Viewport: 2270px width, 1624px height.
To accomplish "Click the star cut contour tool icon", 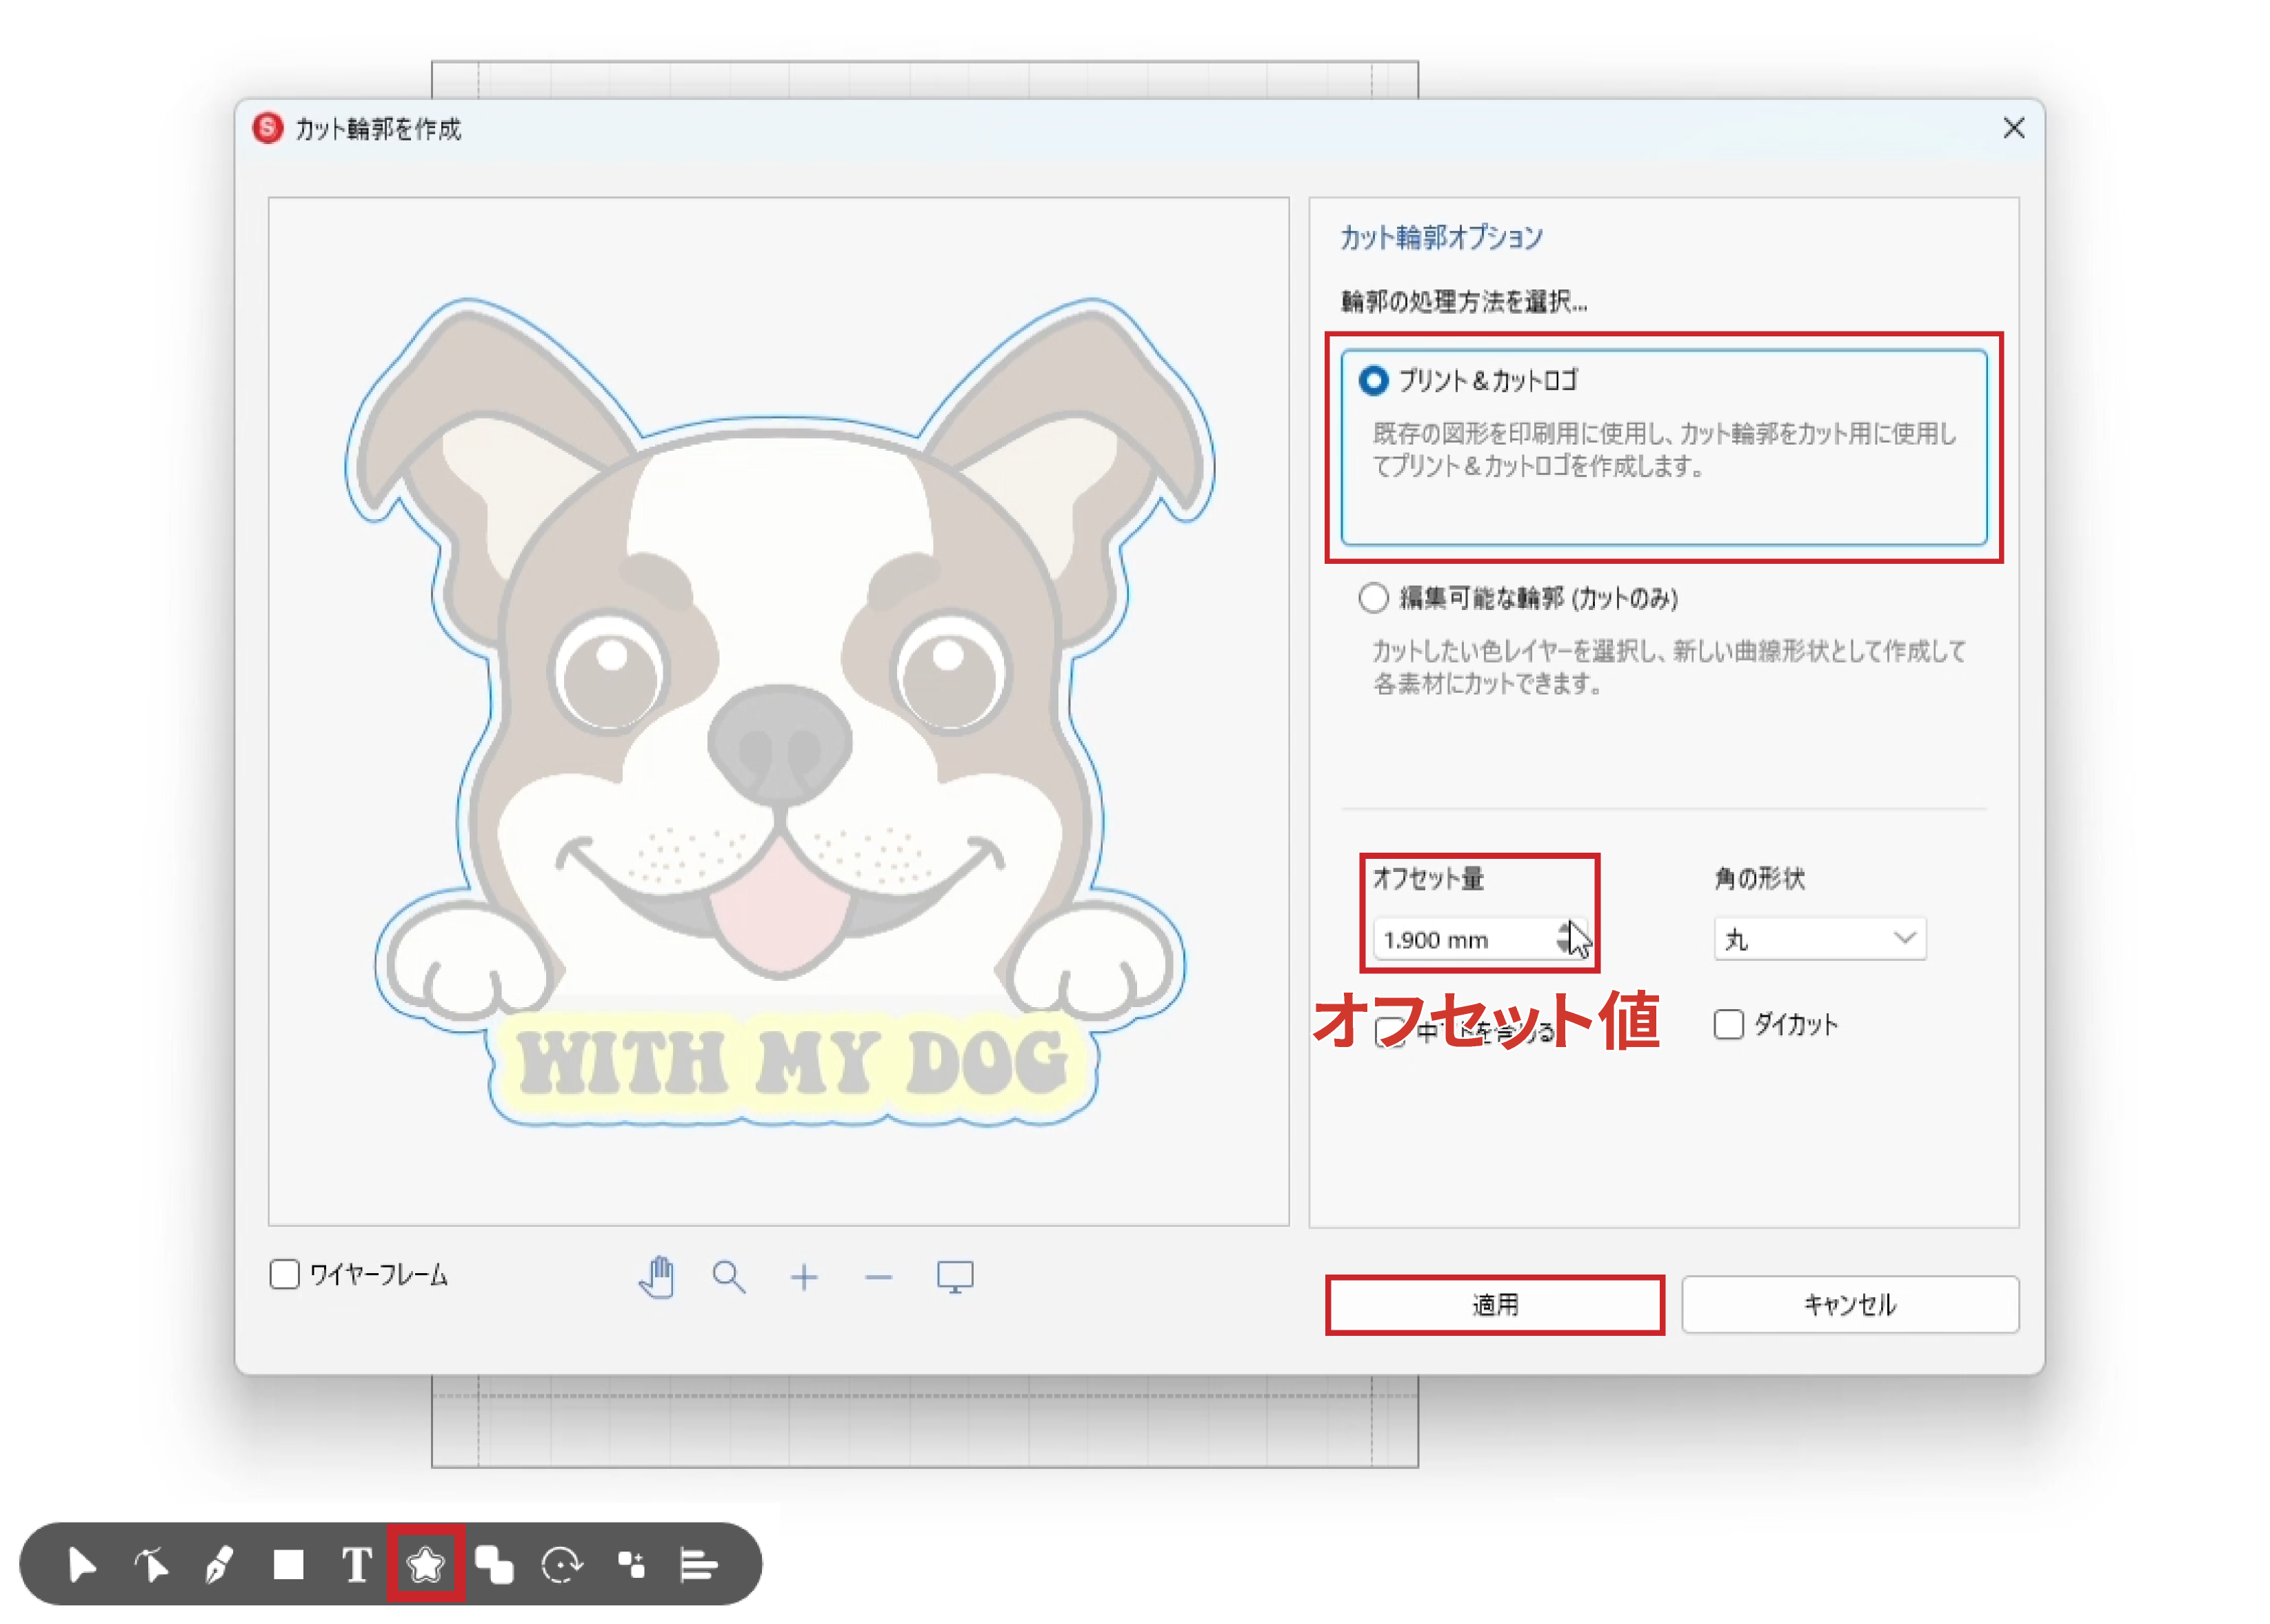I will [x=425, y=1564].
